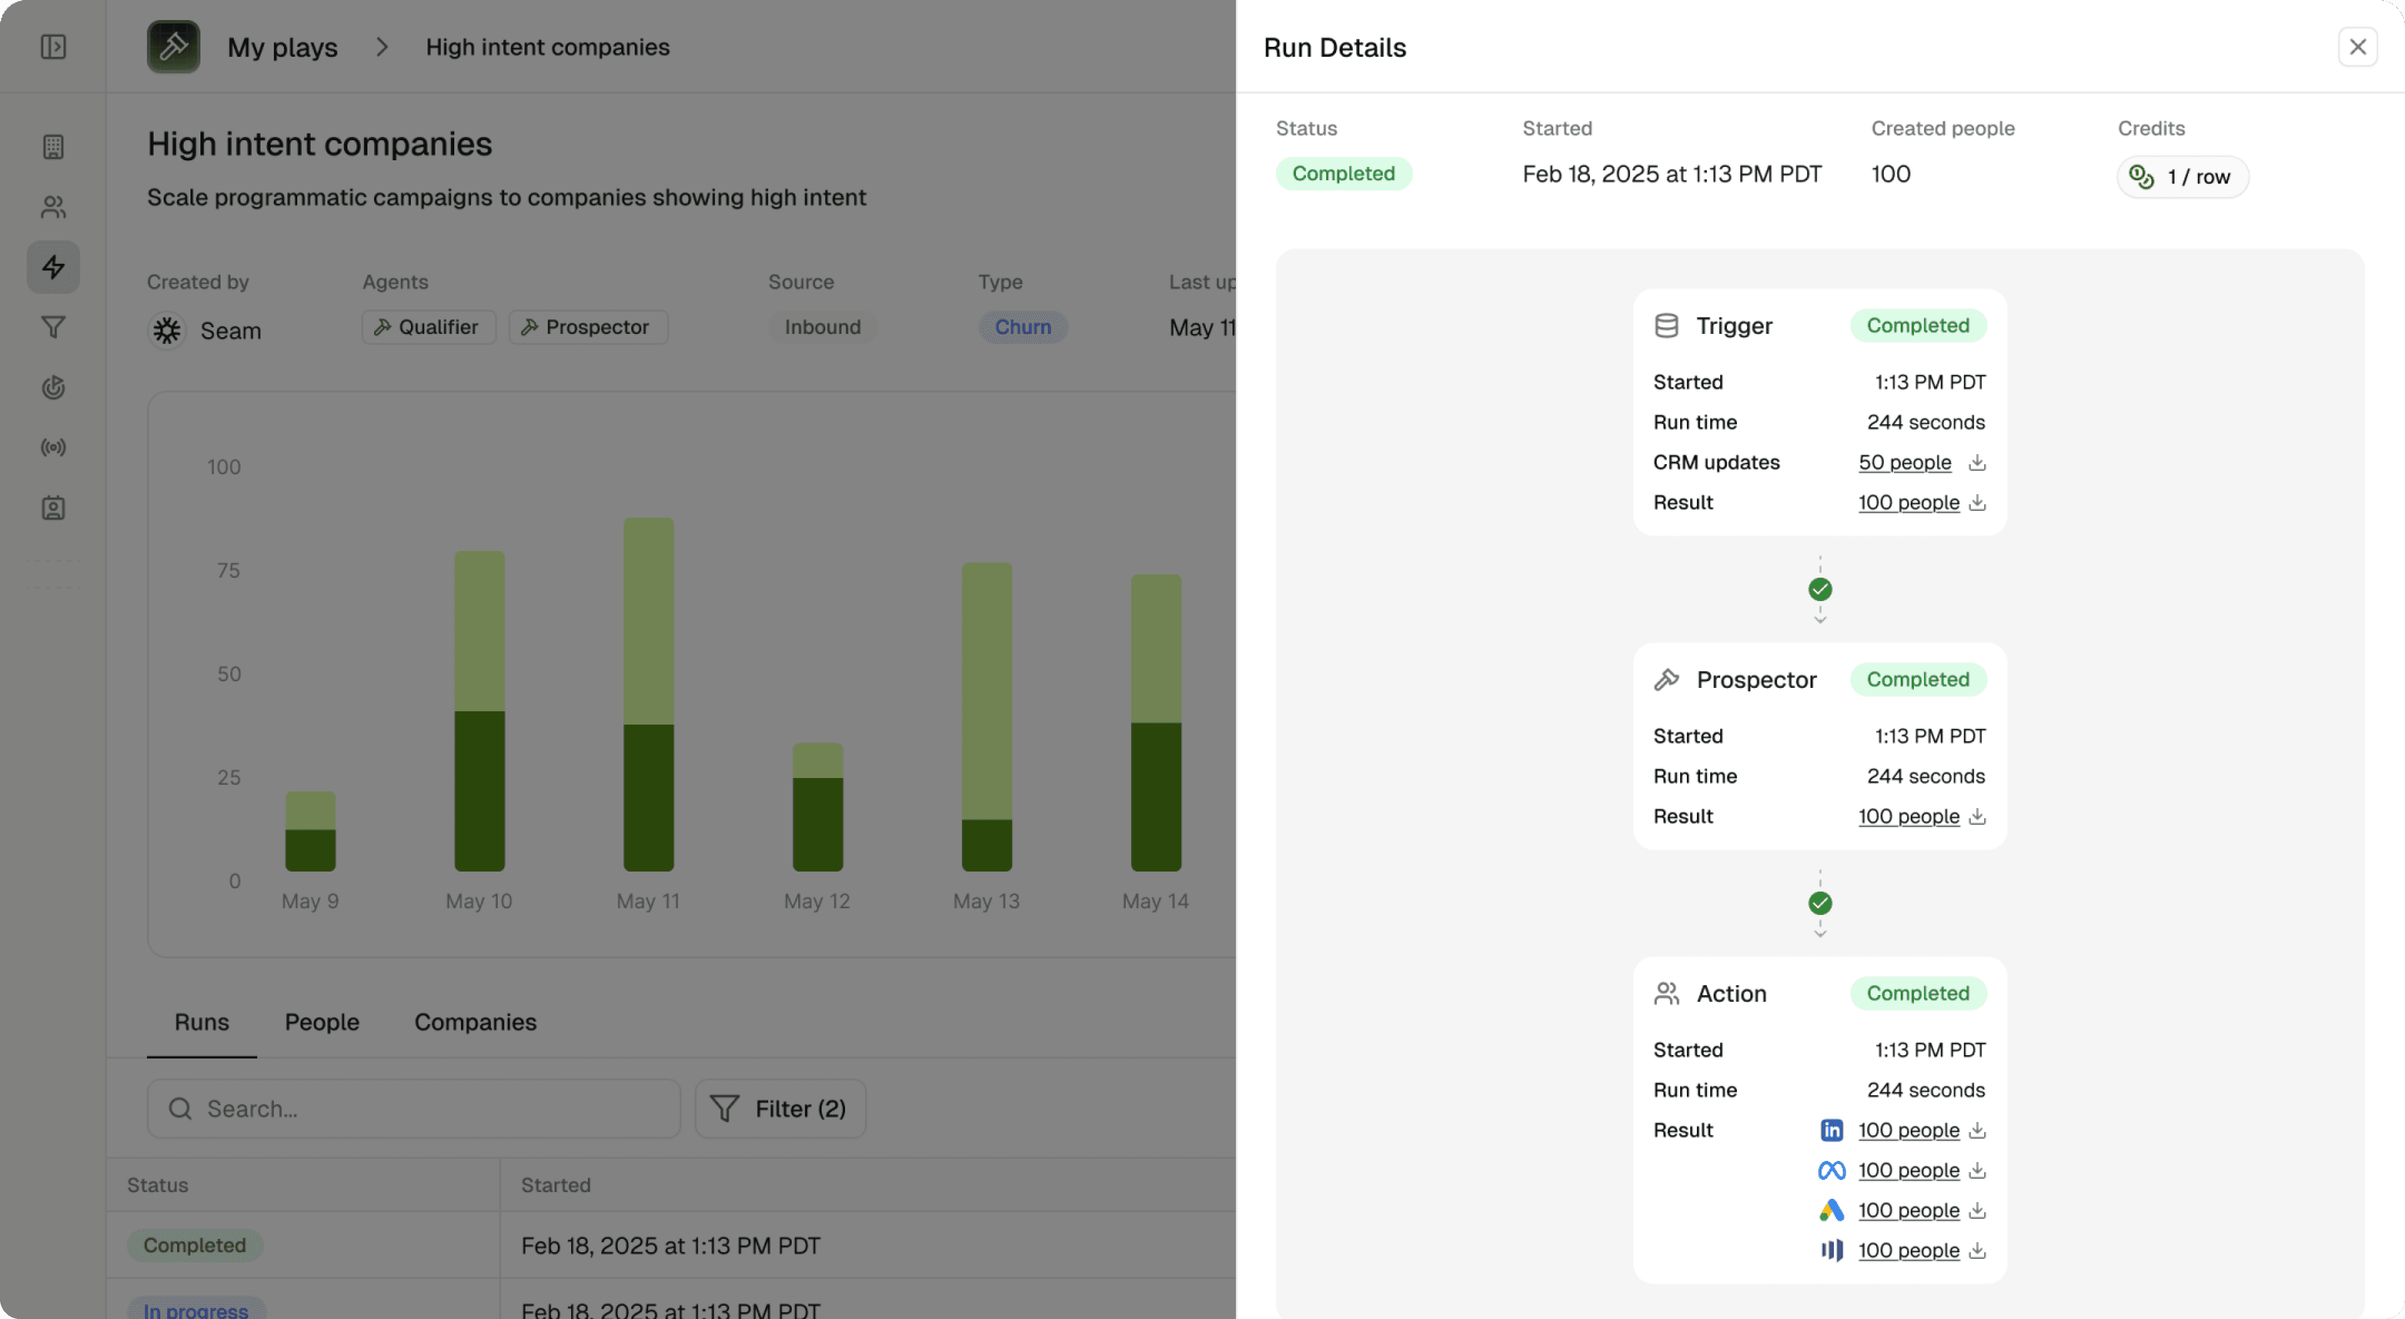Click the Search runs input field
Viewport: 2405px width, 1319px height.
[x=414, y=1108]
